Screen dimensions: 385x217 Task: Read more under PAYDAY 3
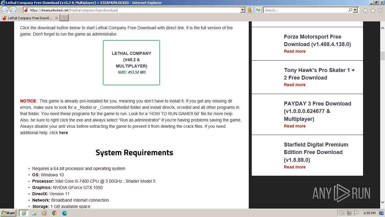tap(295, 126)
